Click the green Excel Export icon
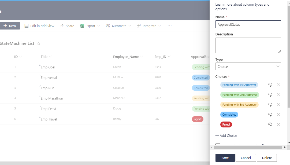Screen dimensions: 290x165 [81, 25]
